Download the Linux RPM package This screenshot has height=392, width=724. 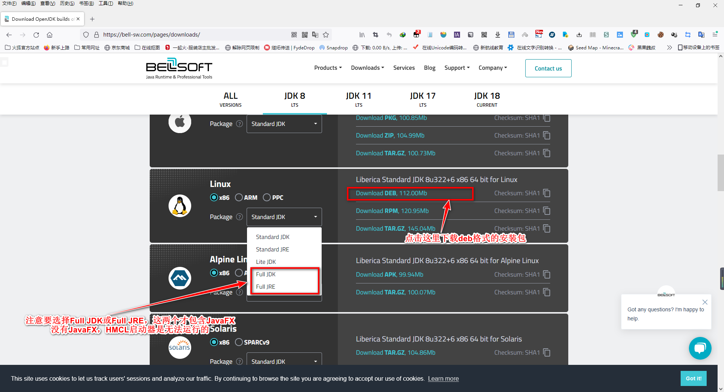click(392, 211)
